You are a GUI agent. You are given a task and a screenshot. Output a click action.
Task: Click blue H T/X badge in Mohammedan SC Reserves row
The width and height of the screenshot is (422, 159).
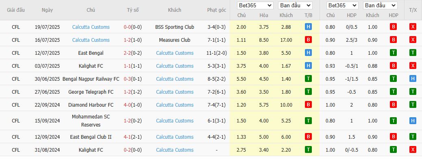[413, 120]
